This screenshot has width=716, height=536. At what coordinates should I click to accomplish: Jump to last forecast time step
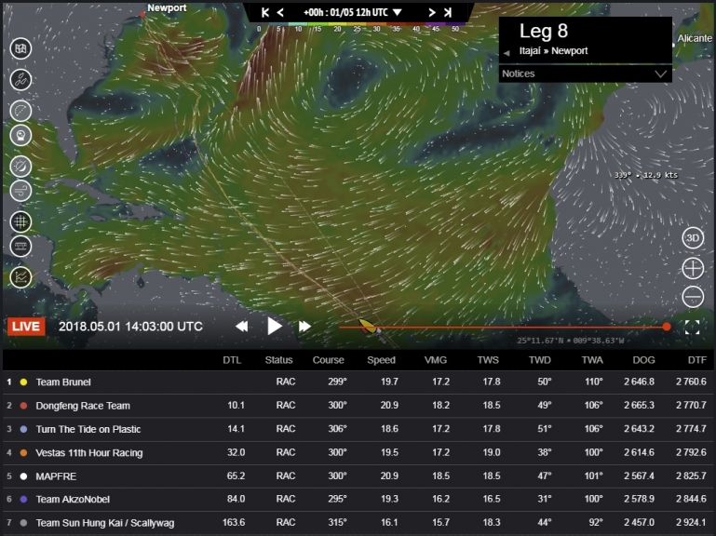pyautogui.click(x=448, y=13)
